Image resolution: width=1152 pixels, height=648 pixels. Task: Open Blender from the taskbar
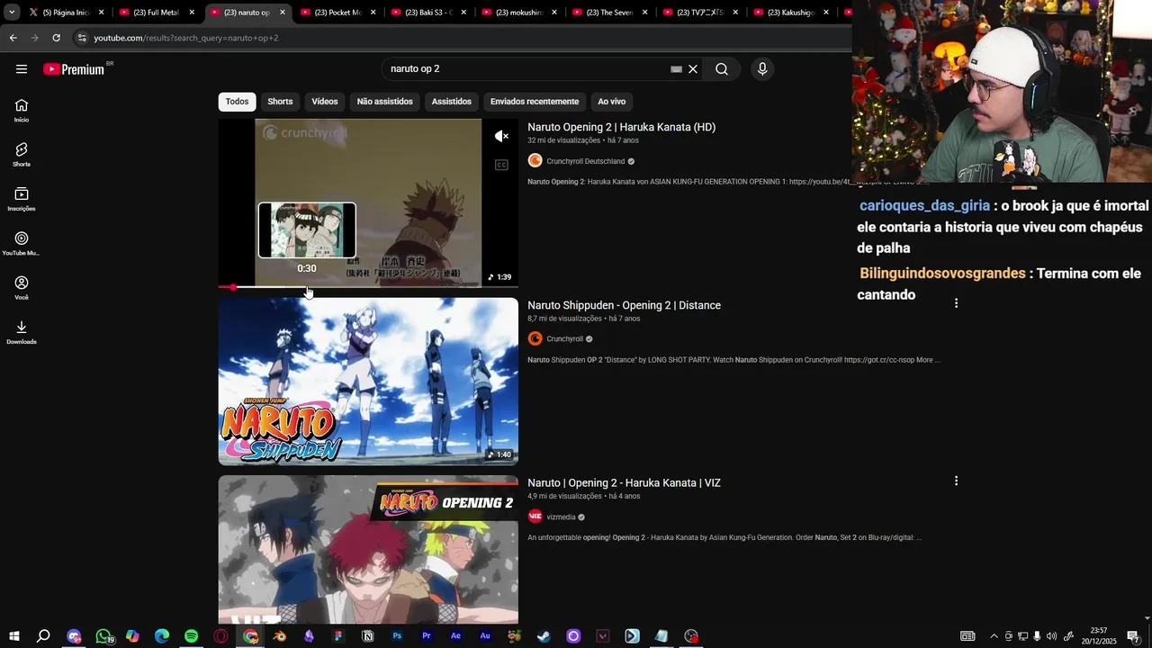tap(280, 636)
